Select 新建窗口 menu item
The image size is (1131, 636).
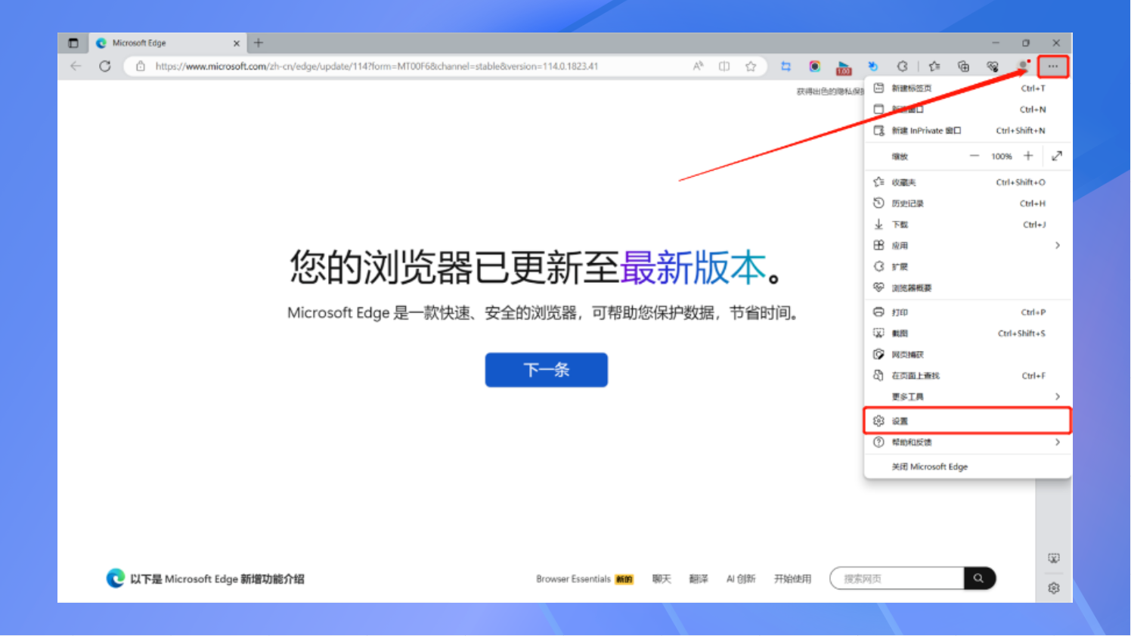[968, 110]
